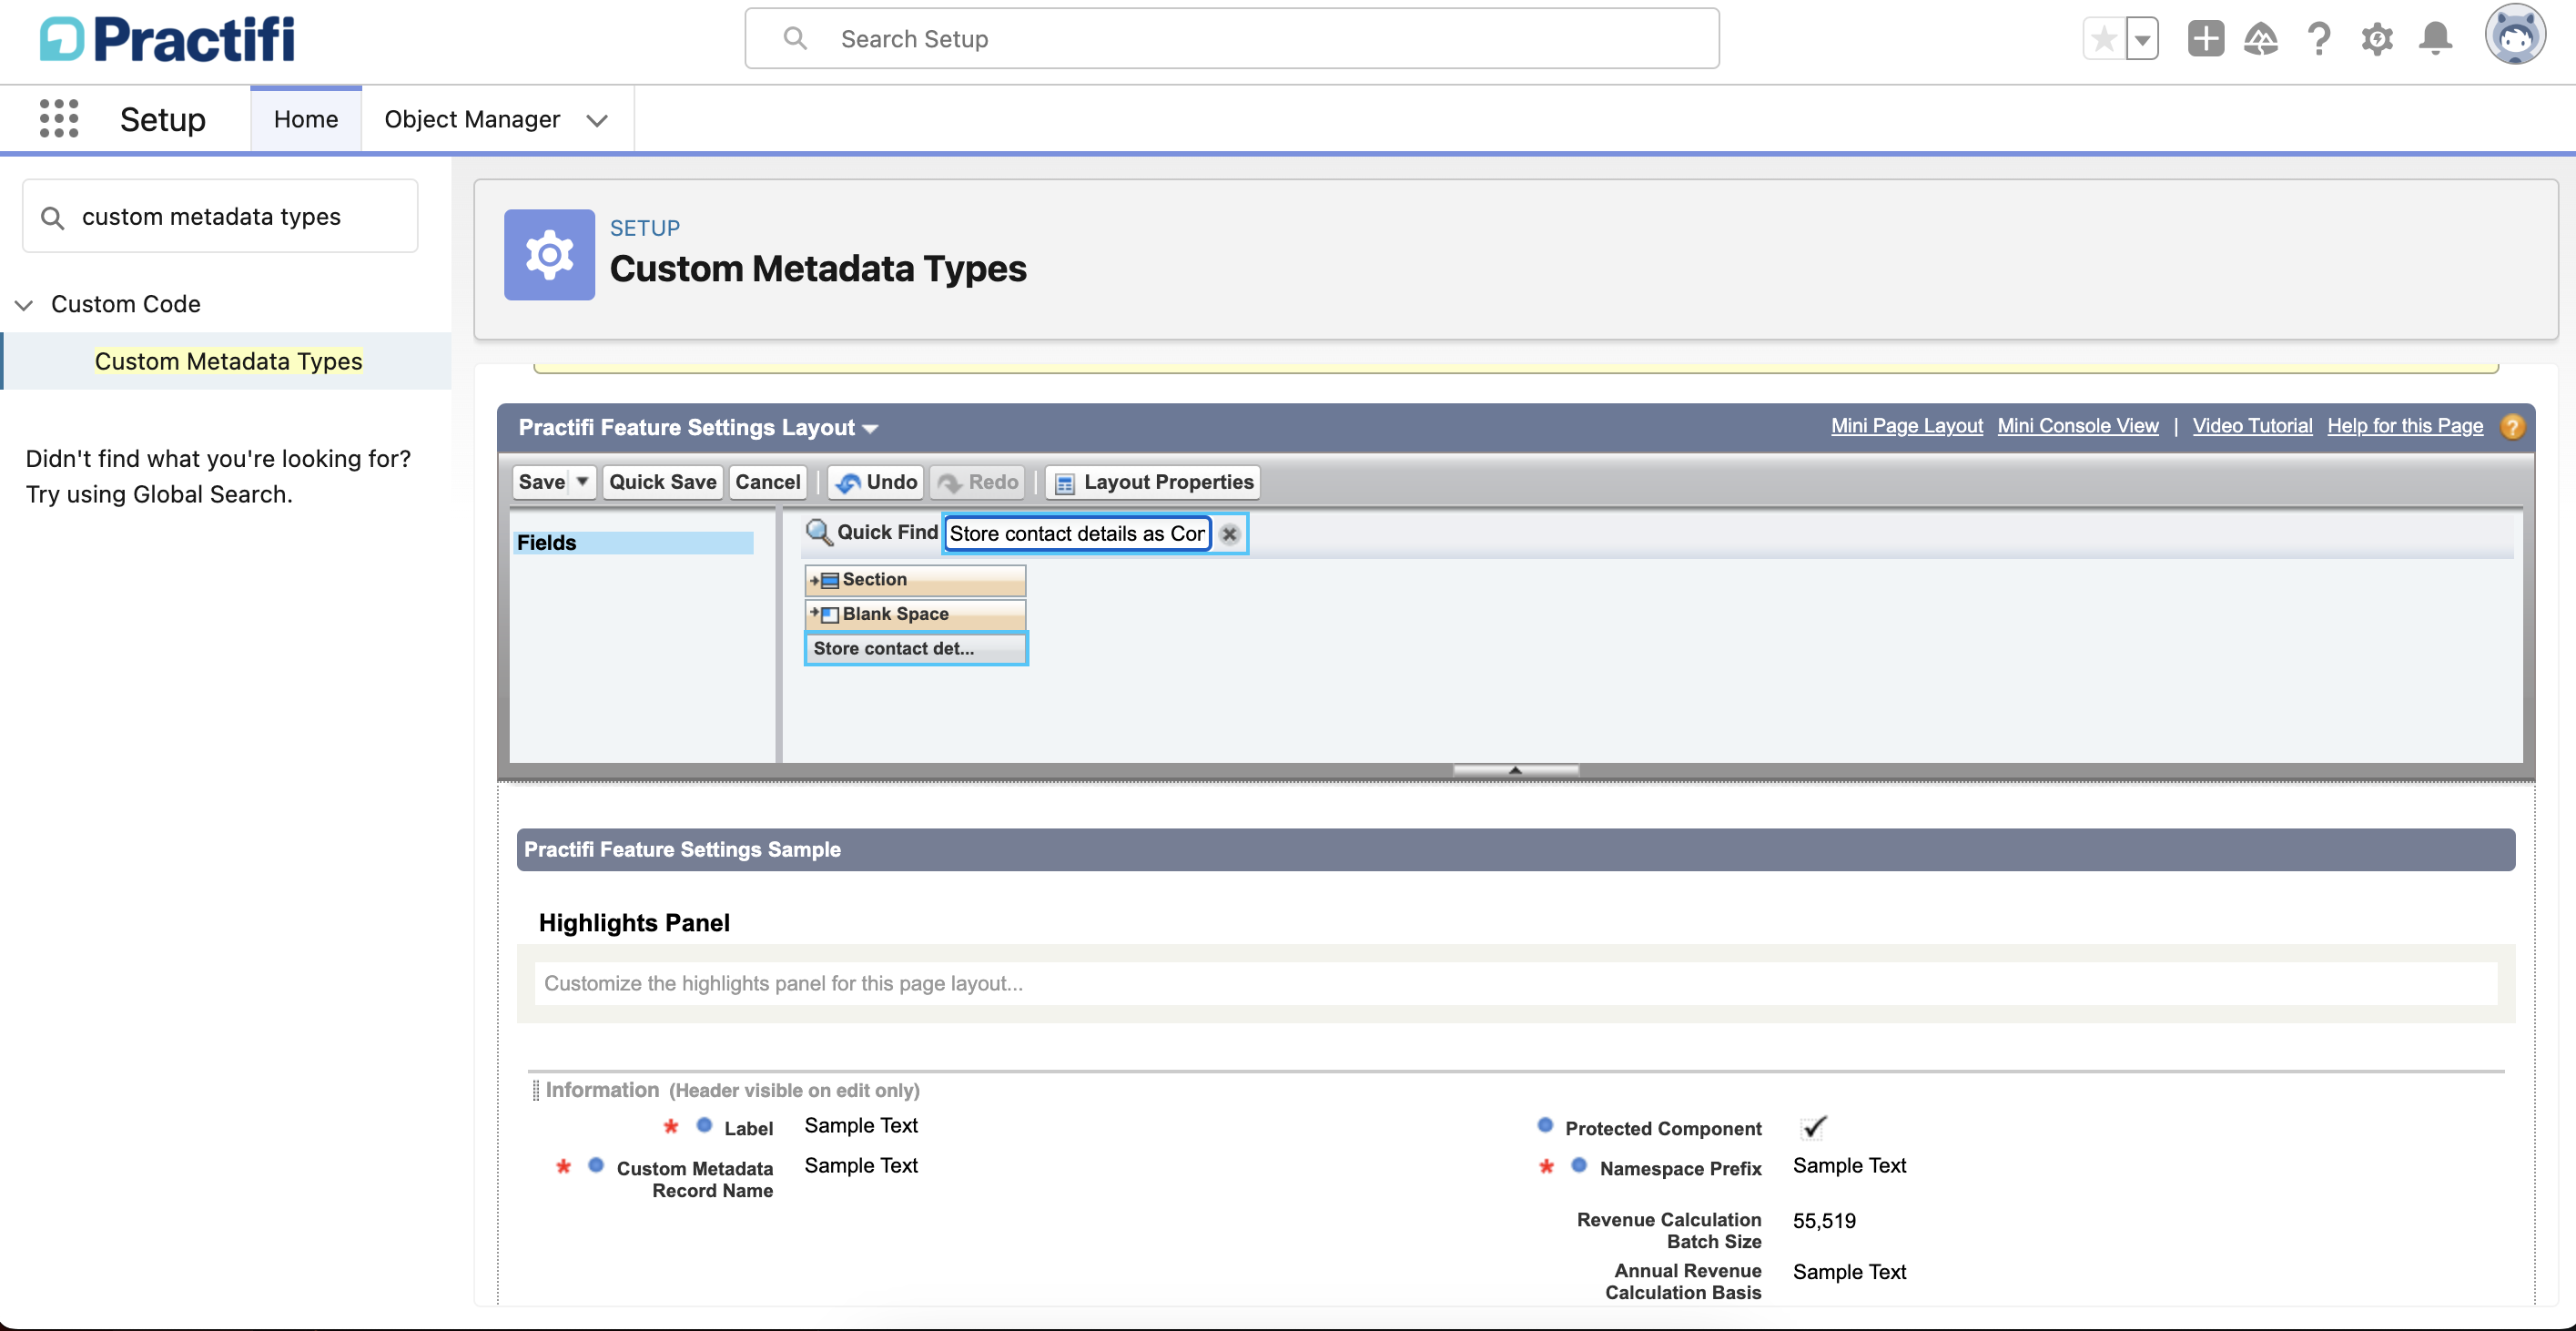The image size is (2576, 1331).
Task: Focus the Search Setup field
Action: point(1232,39)
